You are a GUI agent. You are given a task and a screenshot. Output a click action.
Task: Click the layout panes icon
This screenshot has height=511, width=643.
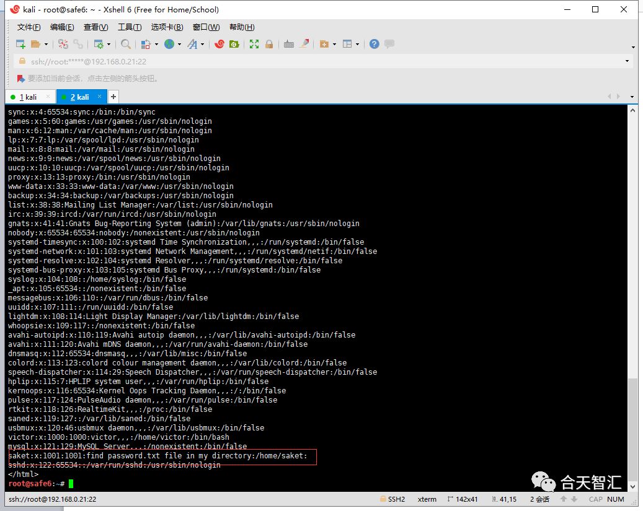click(347, 44)
